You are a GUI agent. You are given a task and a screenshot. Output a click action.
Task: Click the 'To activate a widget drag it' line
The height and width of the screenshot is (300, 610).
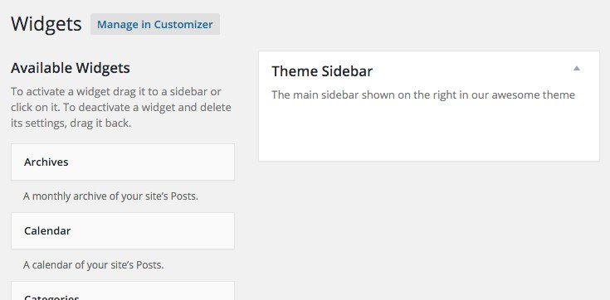click(116, 92)
